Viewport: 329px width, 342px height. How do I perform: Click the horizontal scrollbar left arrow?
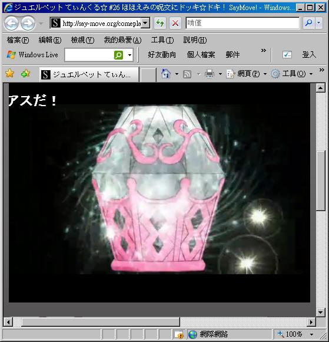(x=8, y=322)
